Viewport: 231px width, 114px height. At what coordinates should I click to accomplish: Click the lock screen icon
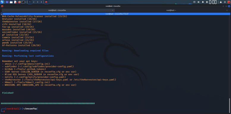pyautogui.click(x=221, y=2)
